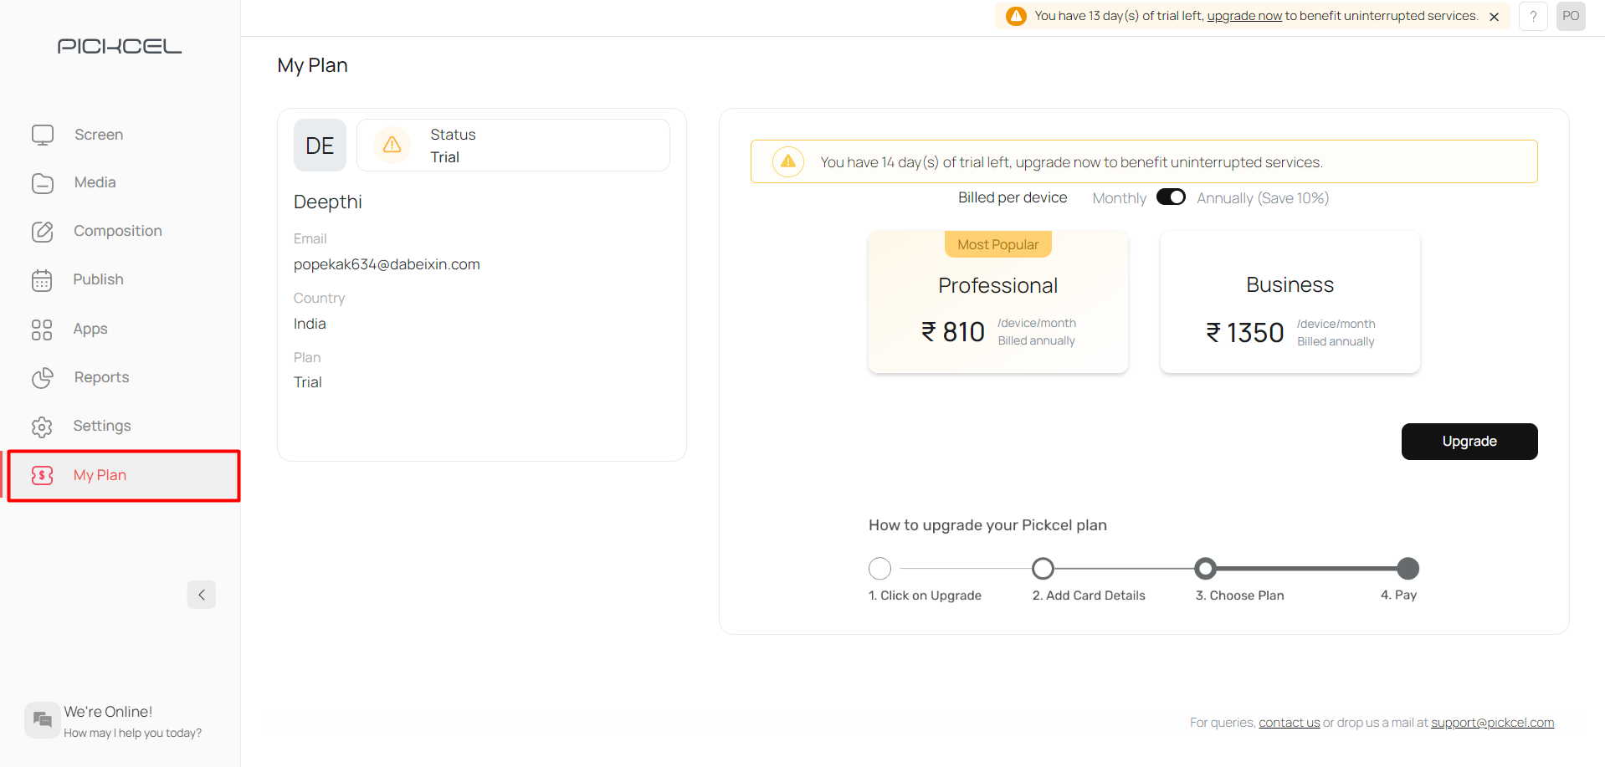The width and height of the screenshot is (1605, 767).
Task: Click the Composition pencil icon
Action: [x=43, y=232]
